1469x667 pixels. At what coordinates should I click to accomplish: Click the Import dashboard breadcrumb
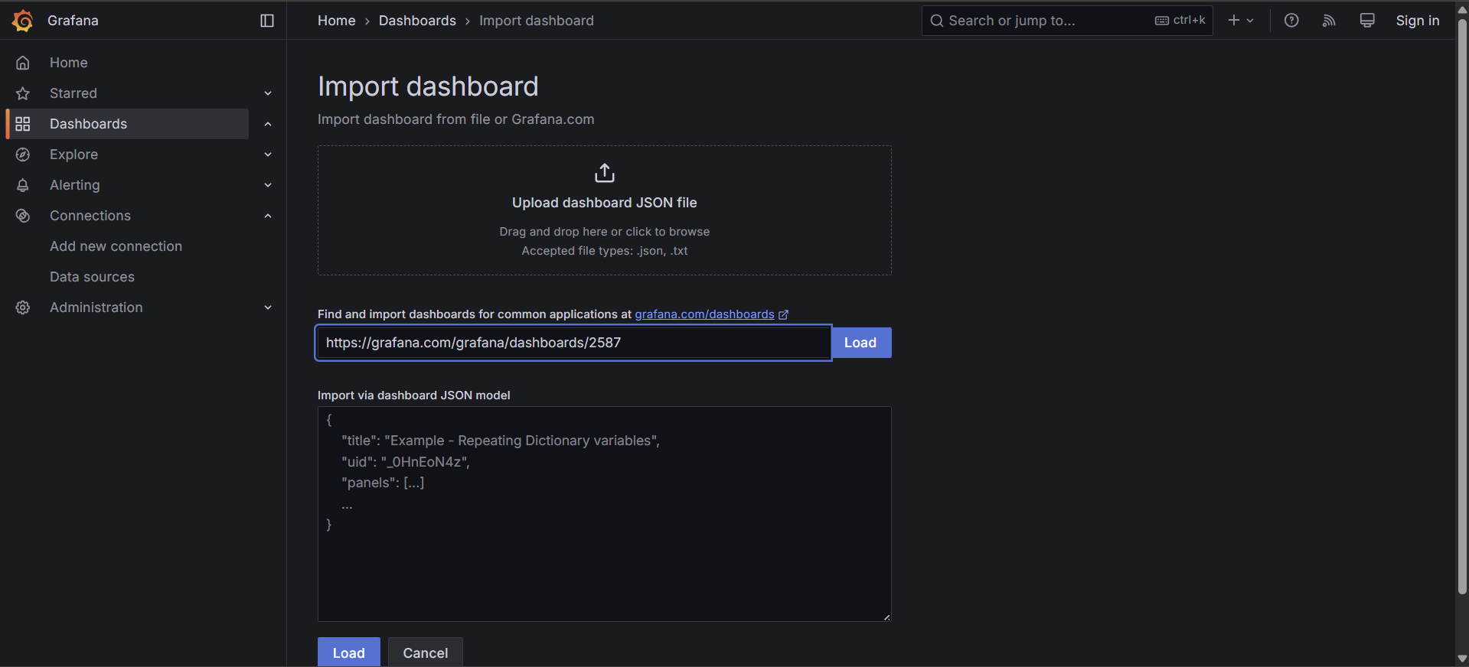click(537, 21)
